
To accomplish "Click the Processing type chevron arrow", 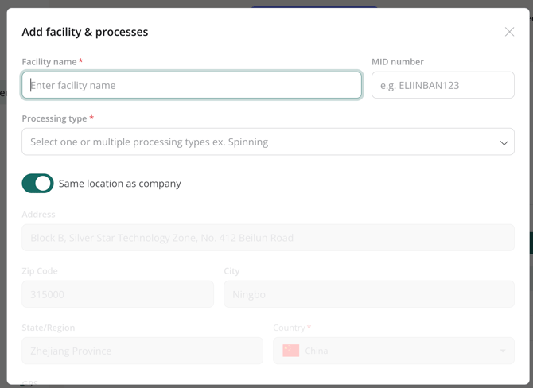I will (504, 142).
